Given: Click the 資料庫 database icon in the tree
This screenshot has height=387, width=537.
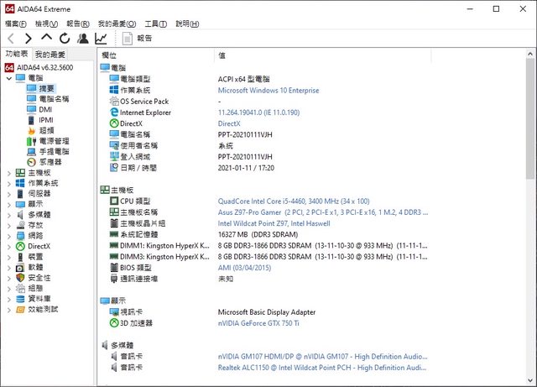Looking at the screenshot, I should point(20,299).
